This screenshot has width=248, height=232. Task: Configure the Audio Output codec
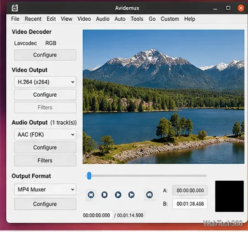45,147
